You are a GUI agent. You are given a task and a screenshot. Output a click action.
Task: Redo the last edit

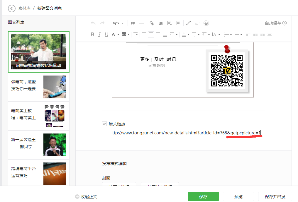tap(102, 23)
